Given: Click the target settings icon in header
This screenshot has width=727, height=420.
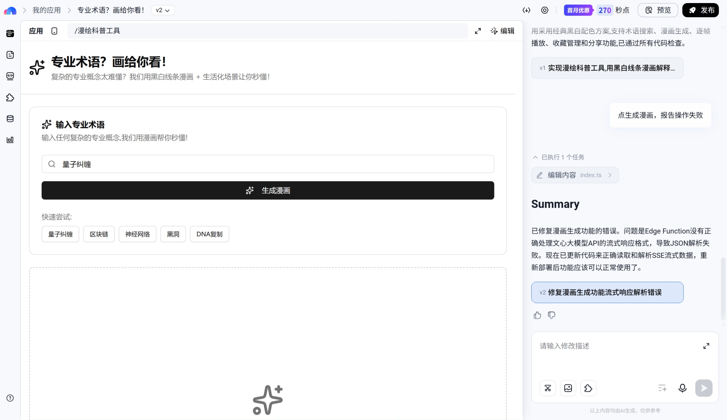Looking at the screenshot, I should tap(544, 10).
